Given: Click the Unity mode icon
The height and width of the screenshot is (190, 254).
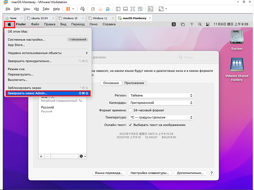Looking at the screenshot, I should click(x=140, y=9).
